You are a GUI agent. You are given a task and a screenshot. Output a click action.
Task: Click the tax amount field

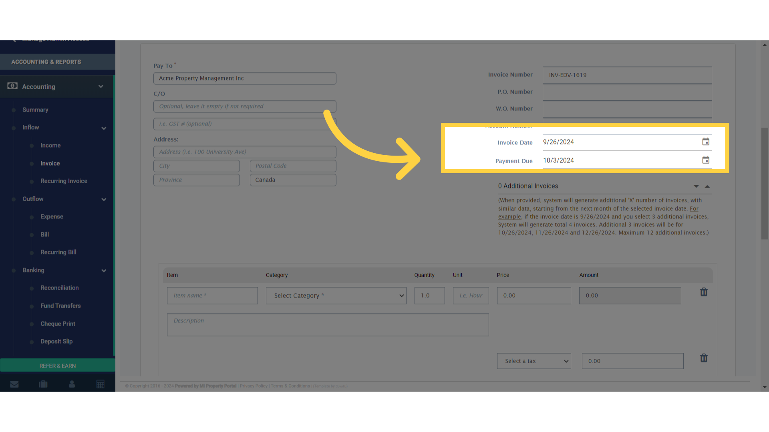pyautogui.click(x=632, y=361)
